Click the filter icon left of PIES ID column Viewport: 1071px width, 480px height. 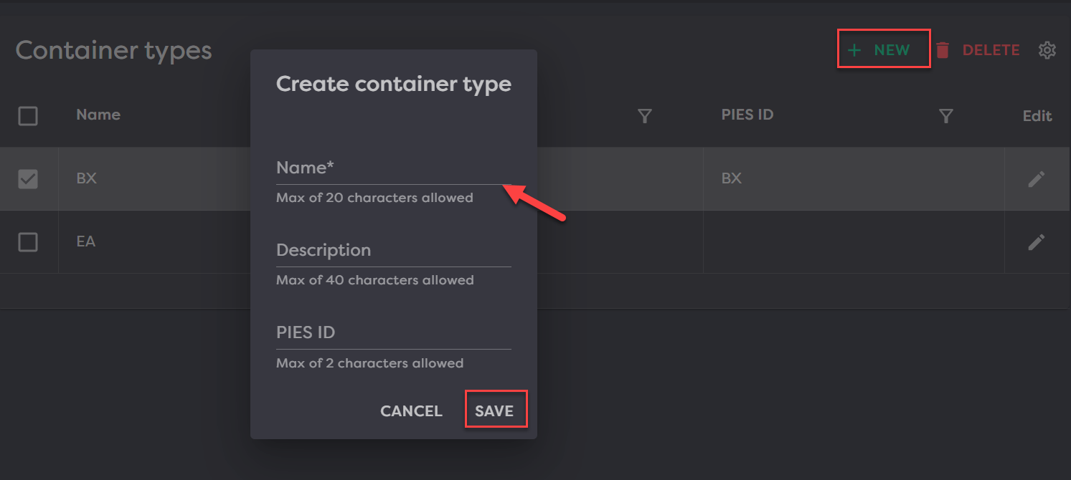click(645, 116)
